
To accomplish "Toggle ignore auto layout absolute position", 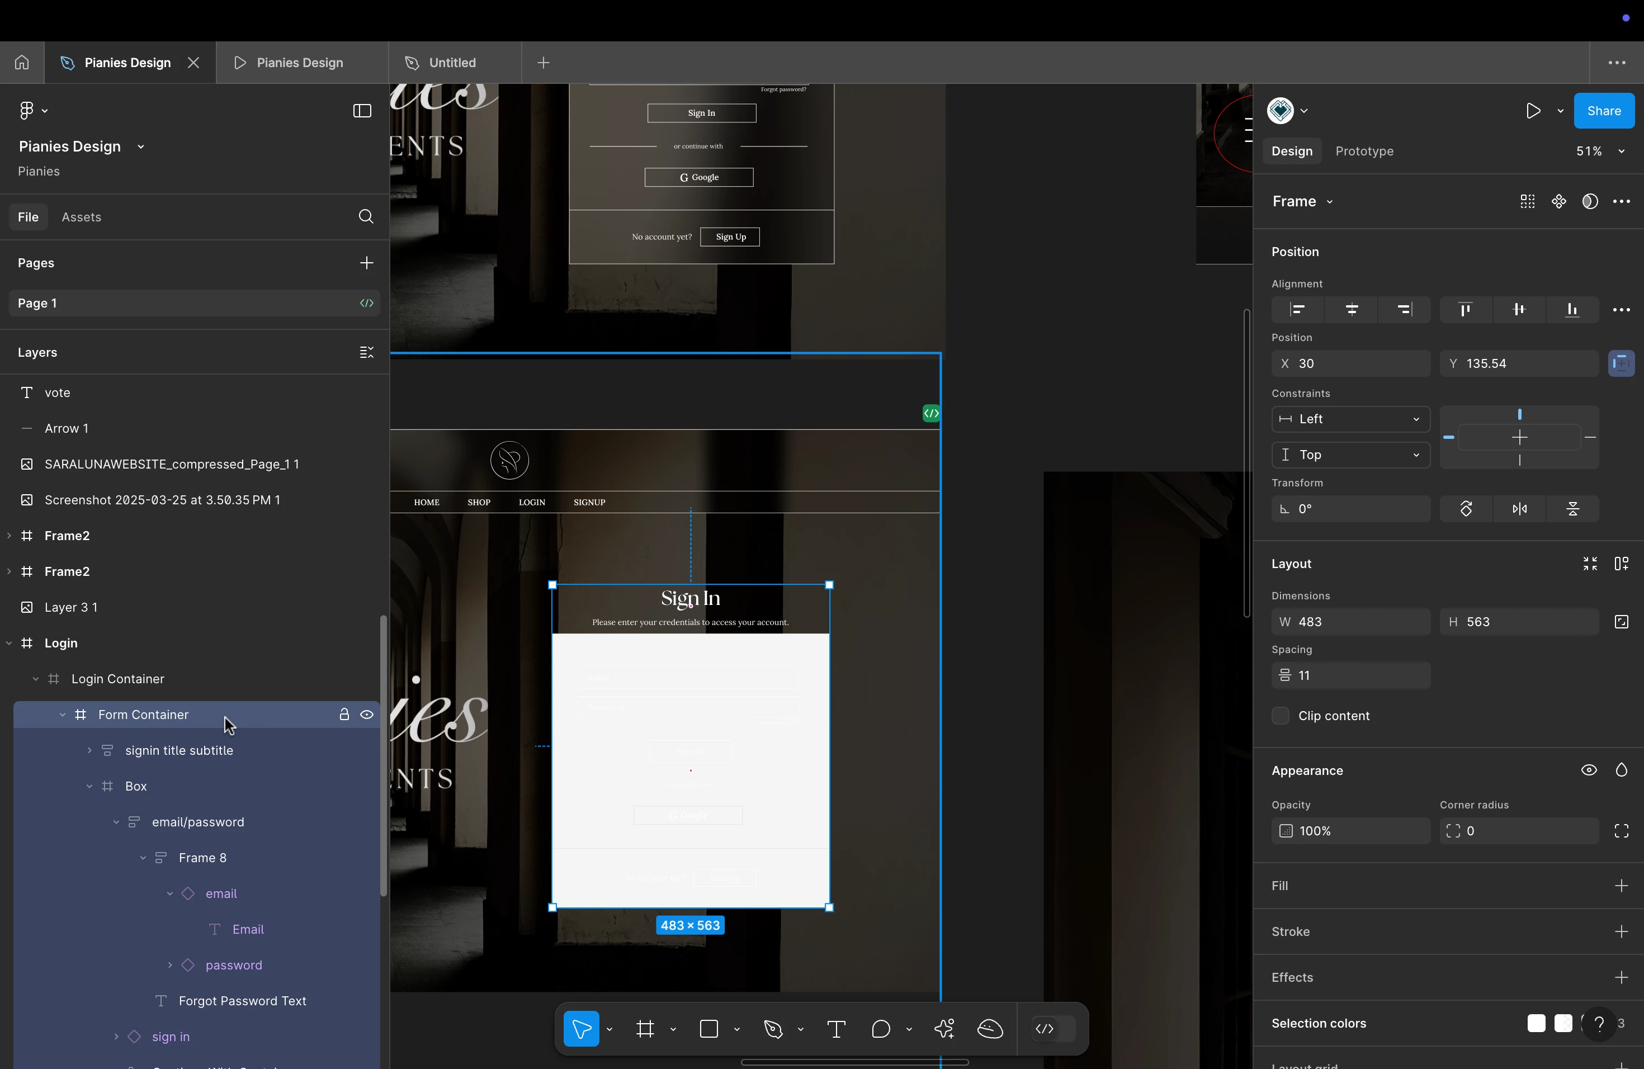I will pyautogui.click(x=1622, y=364).
